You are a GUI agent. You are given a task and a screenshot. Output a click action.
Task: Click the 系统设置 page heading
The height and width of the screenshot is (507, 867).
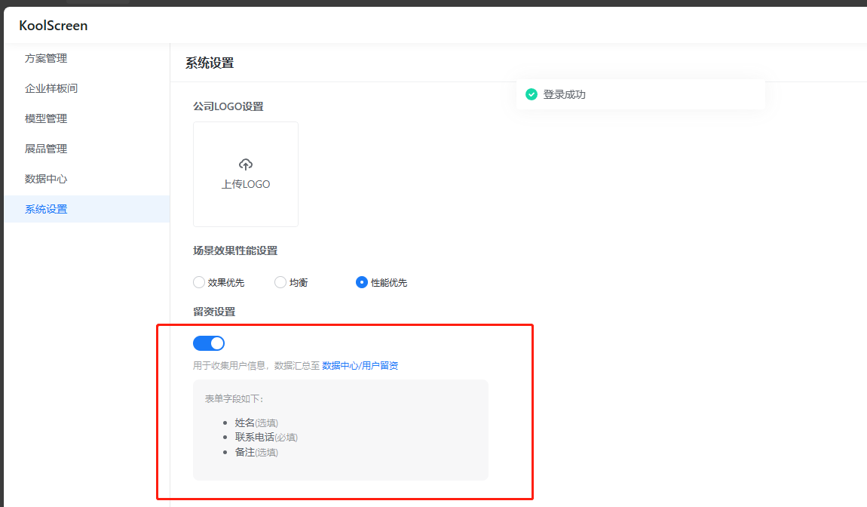tap(210, 63)
